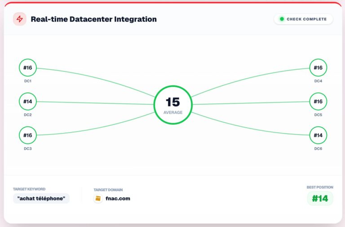Open the fnac.com domain text

pos(119,198)
